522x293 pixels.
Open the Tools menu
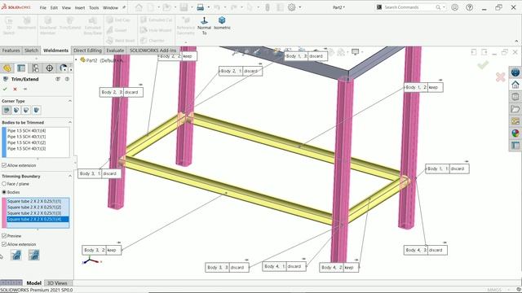(x=94, y=7)
